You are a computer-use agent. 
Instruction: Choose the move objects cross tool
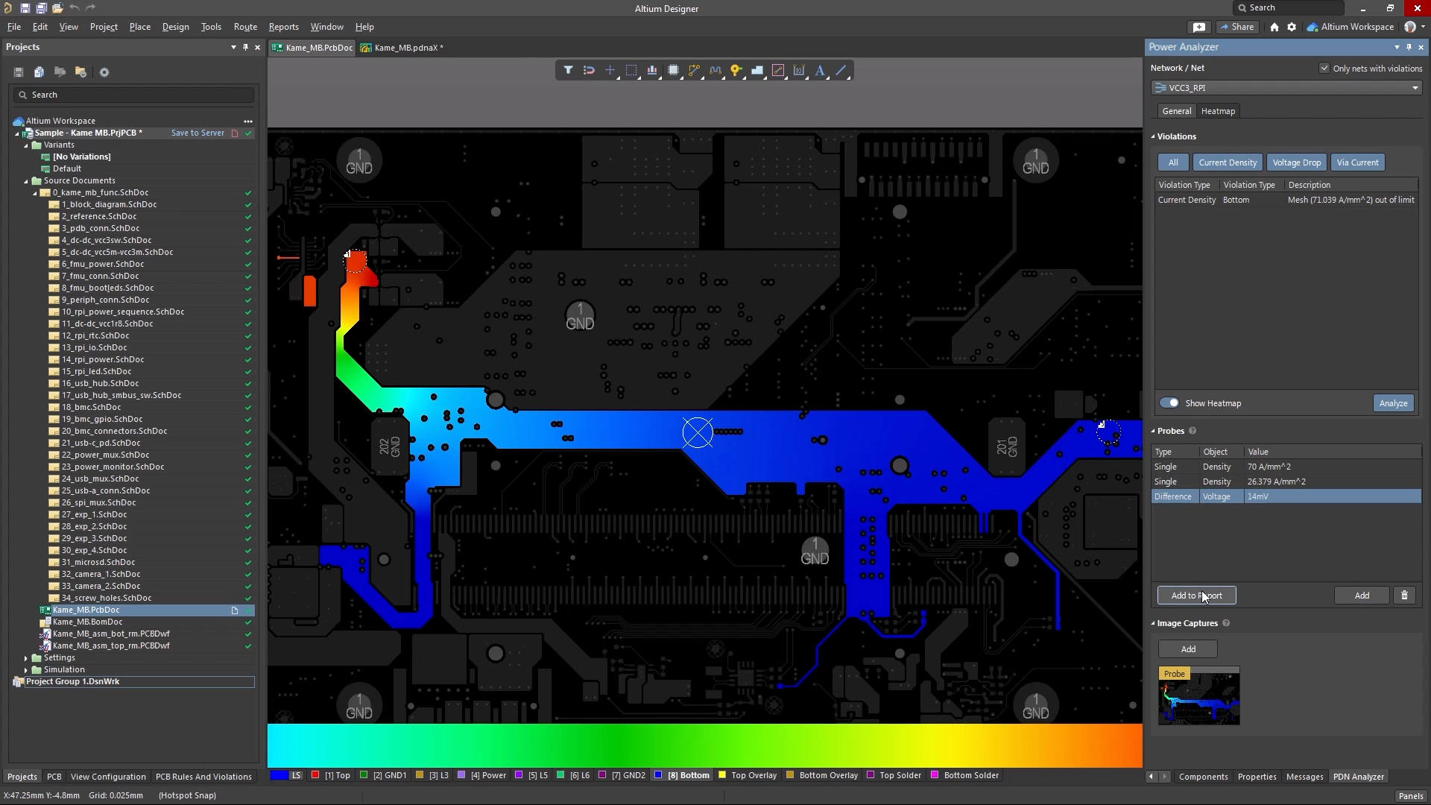tap(610, 70)
